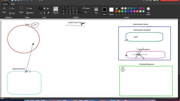This screenshot has height=101, width=180.
Task: Pick the orange color swatch
Action: (x=119, y=11)
